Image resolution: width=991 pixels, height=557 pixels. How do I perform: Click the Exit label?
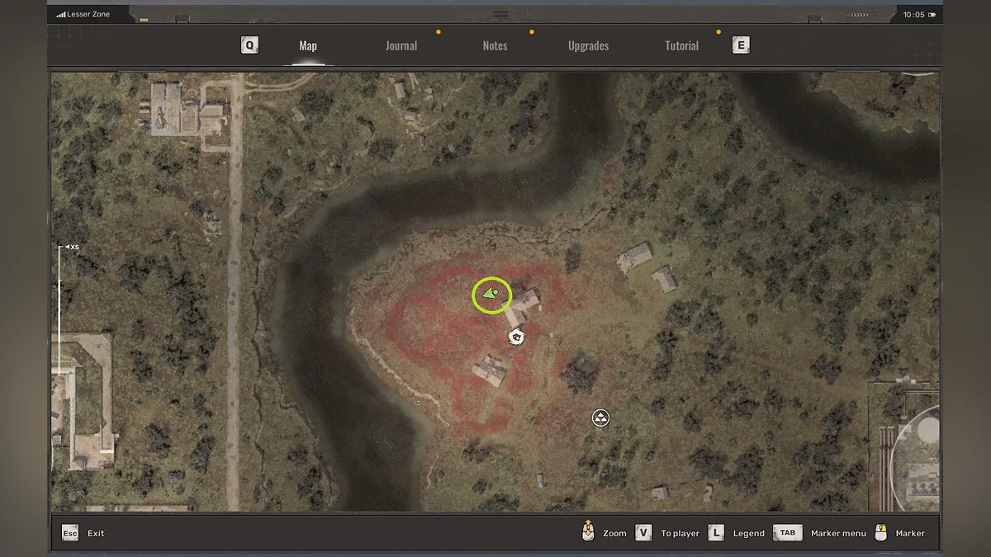[96, 533]
